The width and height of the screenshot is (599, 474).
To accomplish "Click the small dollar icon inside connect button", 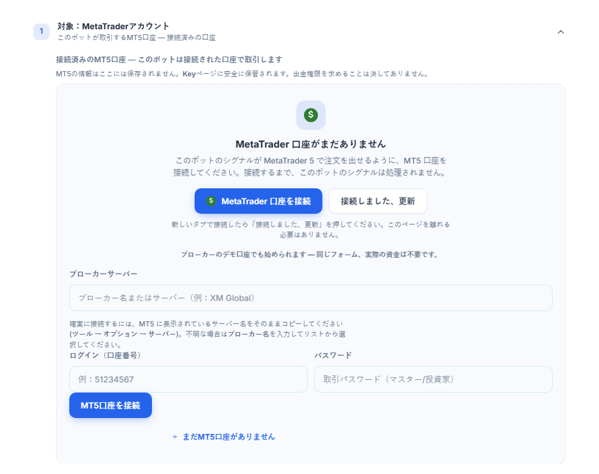I will [211, 201].
